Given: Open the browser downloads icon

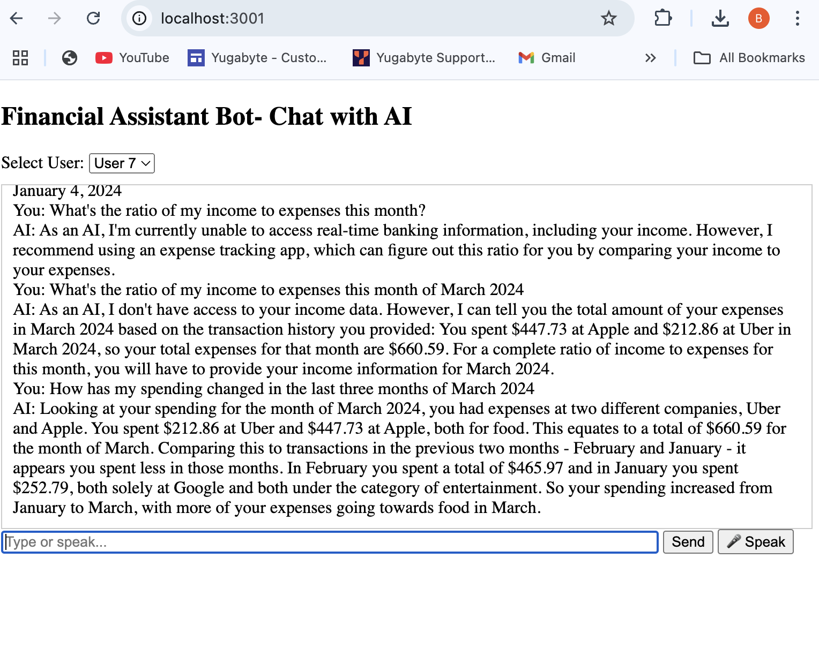Looking at the screenshot, I should (x=720, y=19).
